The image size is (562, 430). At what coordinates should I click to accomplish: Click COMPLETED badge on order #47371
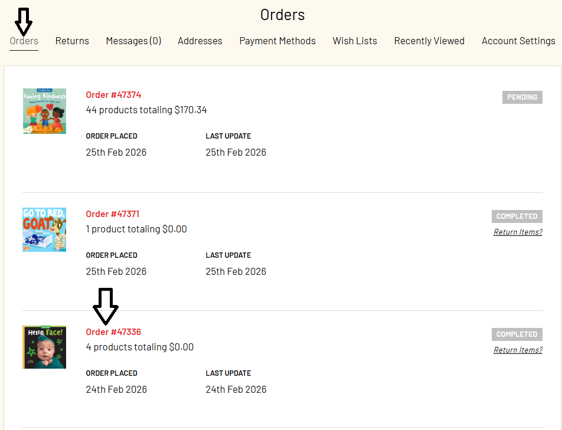(517, 216)
